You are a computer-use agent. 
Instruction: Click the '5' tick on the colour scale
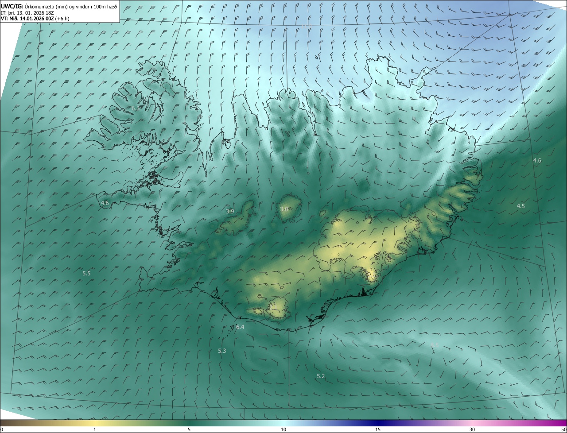click(189, 430)
